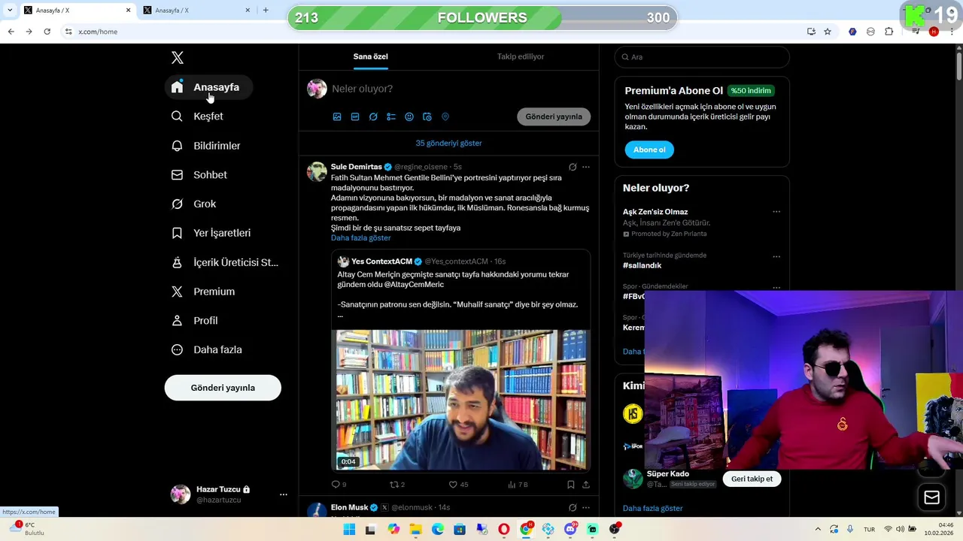The width and height of the screenshot is (963, 541).
Task: Ask Grok about Elon Musk's post
Action: (x=573, y=508)
